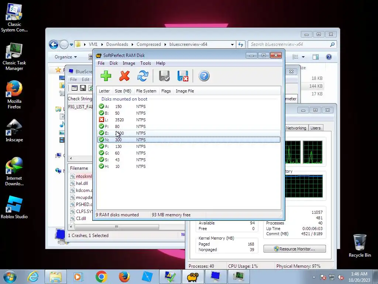Open Roblox Studio desktop shortcut
Image resolution: width=378 pixels, height=284 pixels.
[14, 207]
